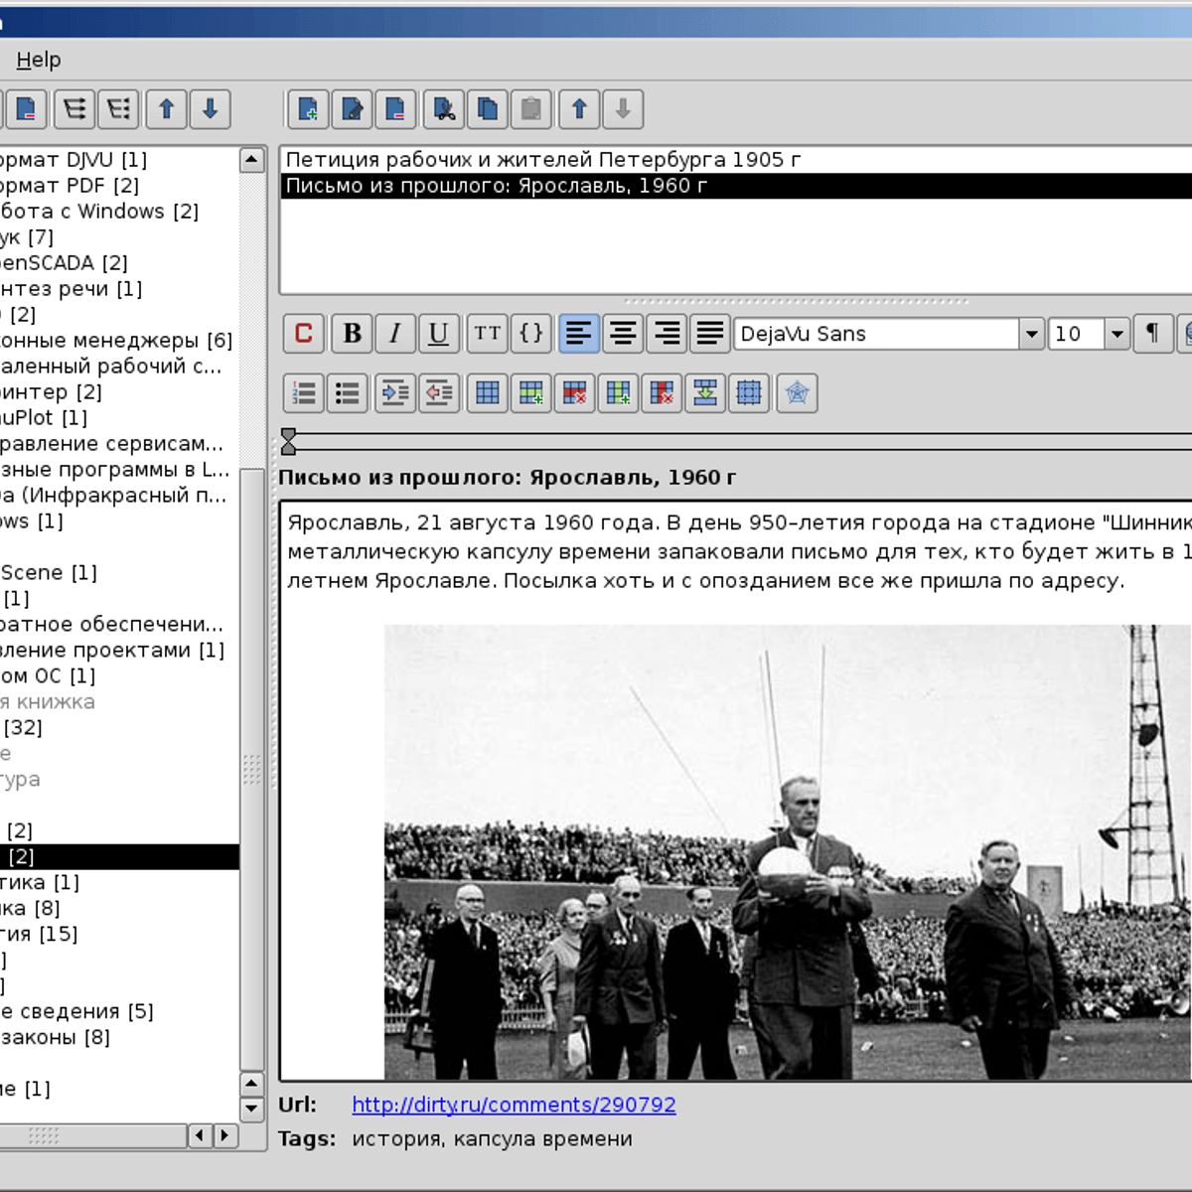Toggle bold formatting

coord(352,334)
